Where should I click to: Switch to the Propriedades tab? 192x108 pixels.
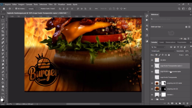[182, 42]
